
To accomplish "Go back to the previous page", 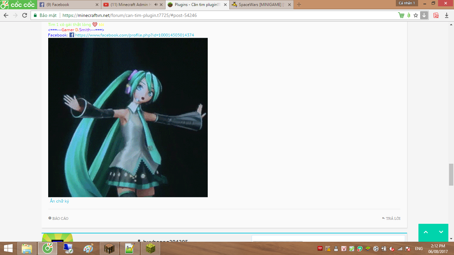I will point(6,15).
